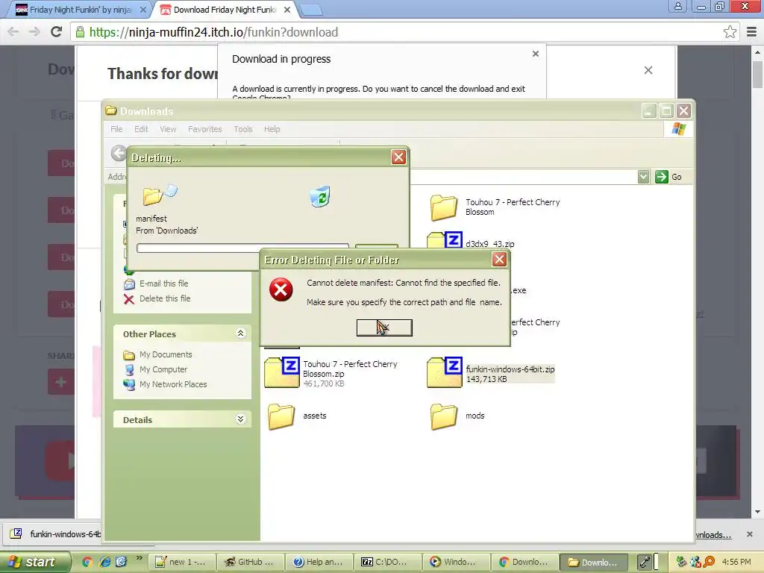Click the Chrome user profile icon

677,6
